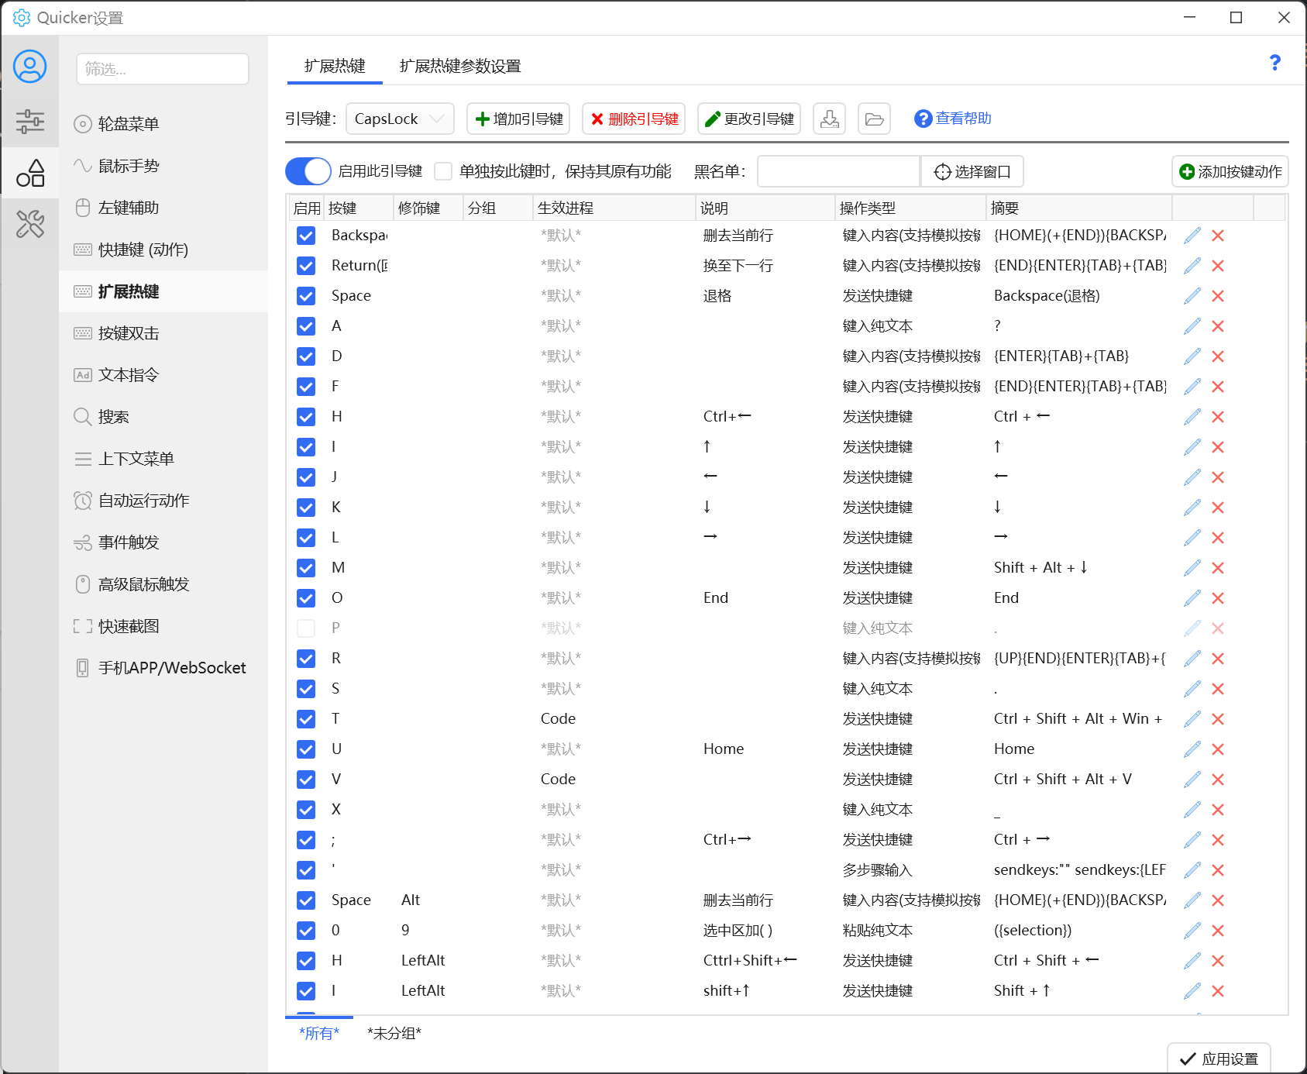Select the shapes actions icon in sidebar
The image size is (1307, 1074).
[30, 173]
